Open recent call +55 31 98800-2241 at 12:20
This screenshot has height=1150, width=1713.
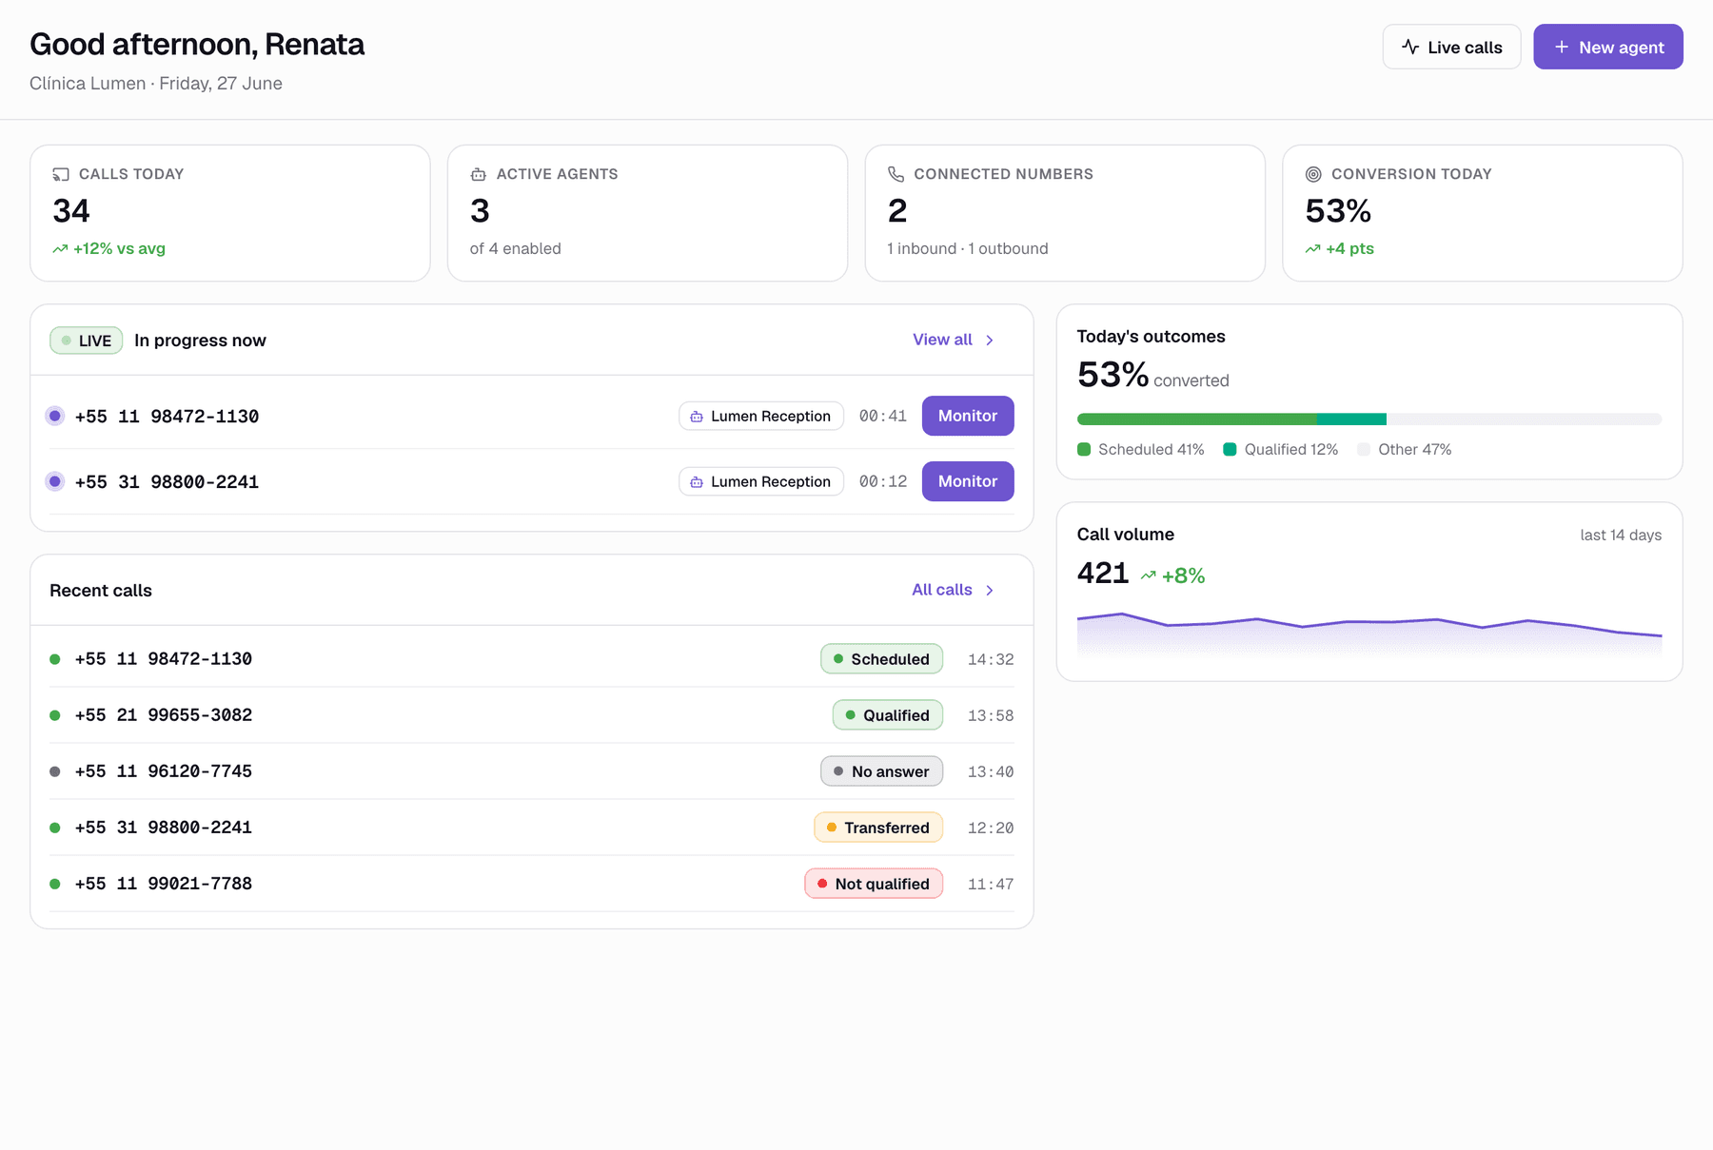tap(532, 828)
